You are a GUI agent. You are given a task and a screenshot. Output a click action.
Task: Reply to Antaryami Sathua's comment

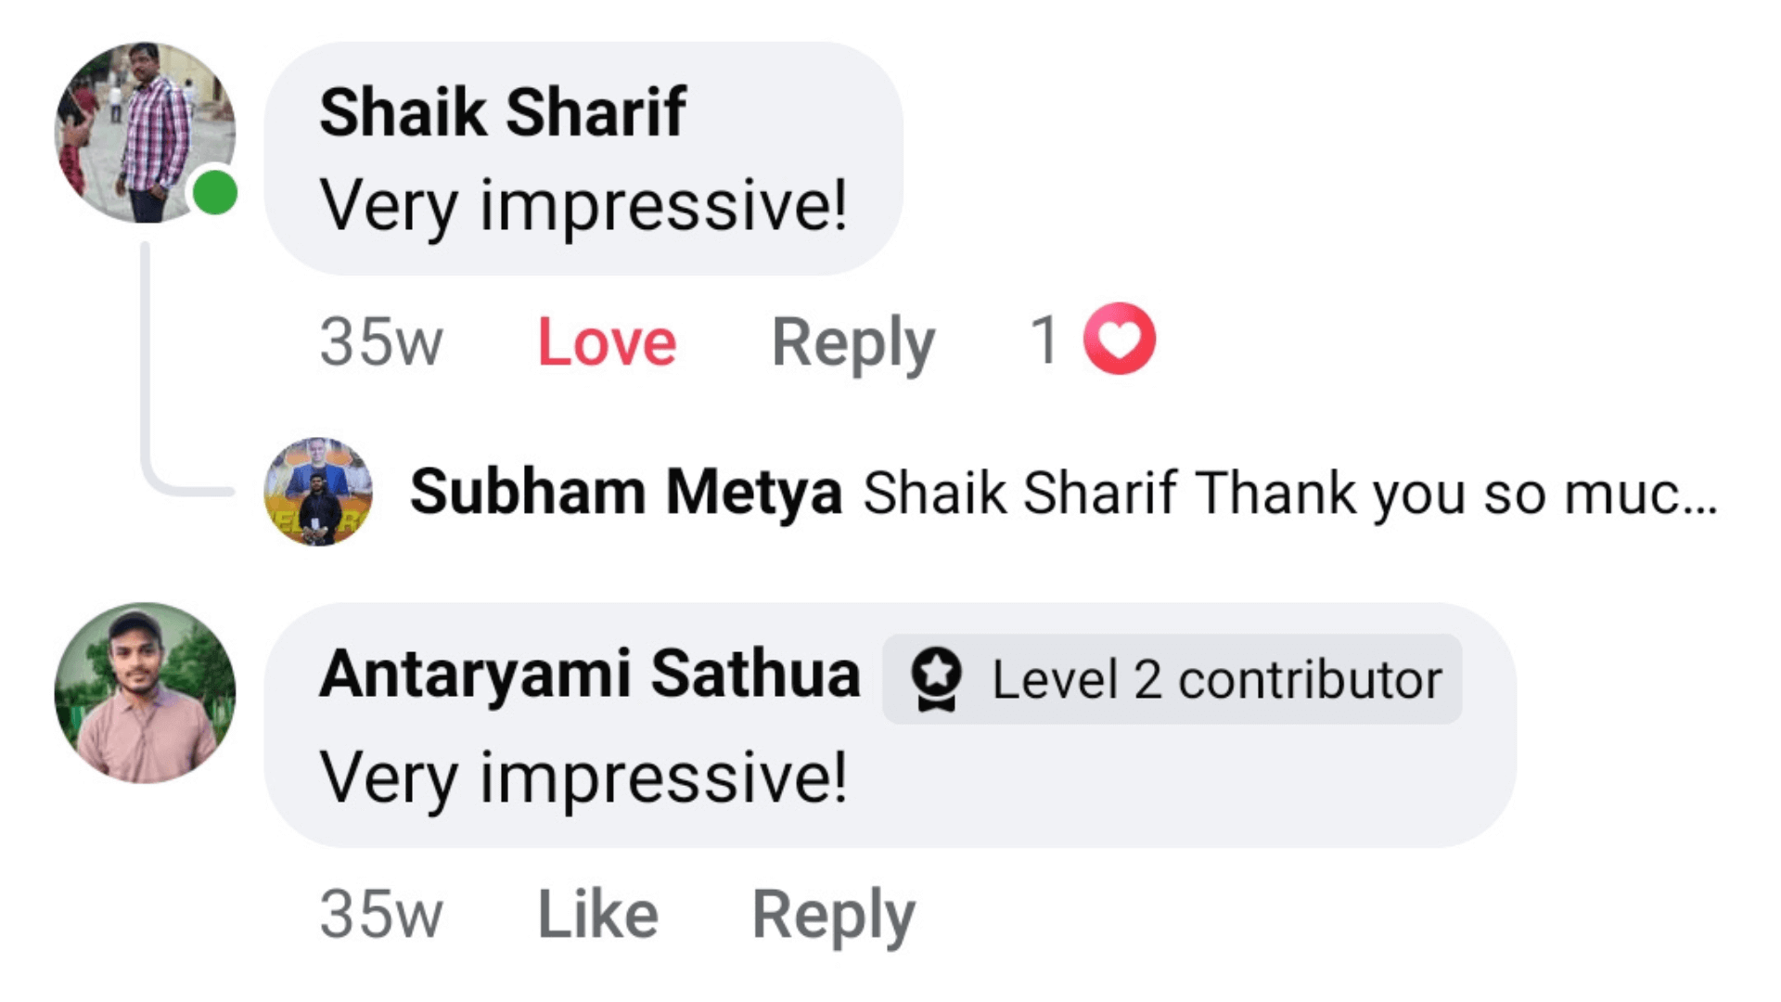coord(833,914)
